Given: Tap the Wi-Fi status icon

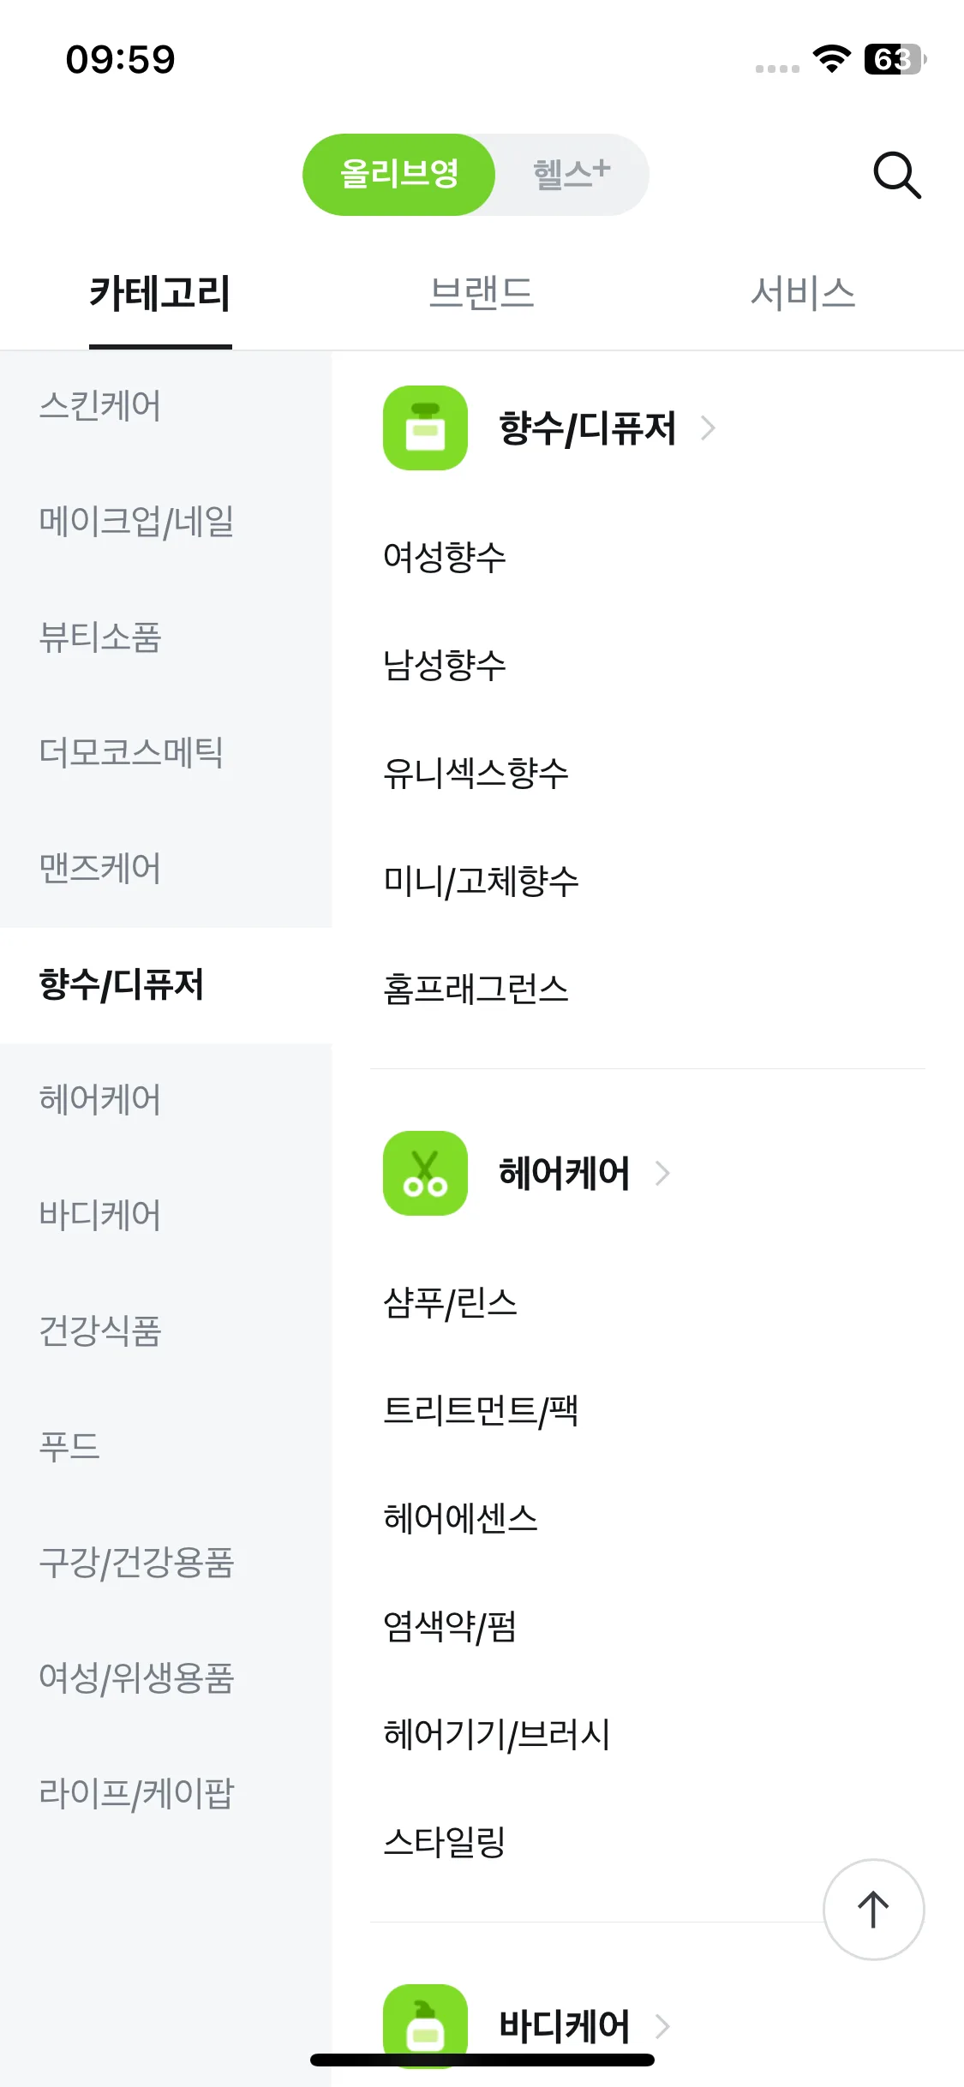Looking at the screenshot, I should (831, 59).
